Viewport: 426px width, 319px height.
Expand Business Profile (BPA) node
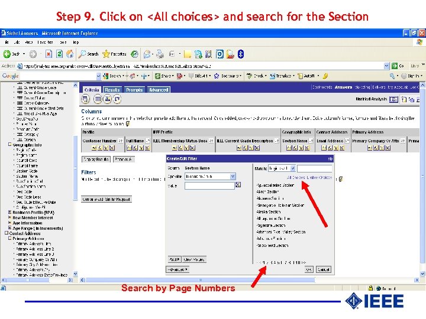[x=10, y=213]
